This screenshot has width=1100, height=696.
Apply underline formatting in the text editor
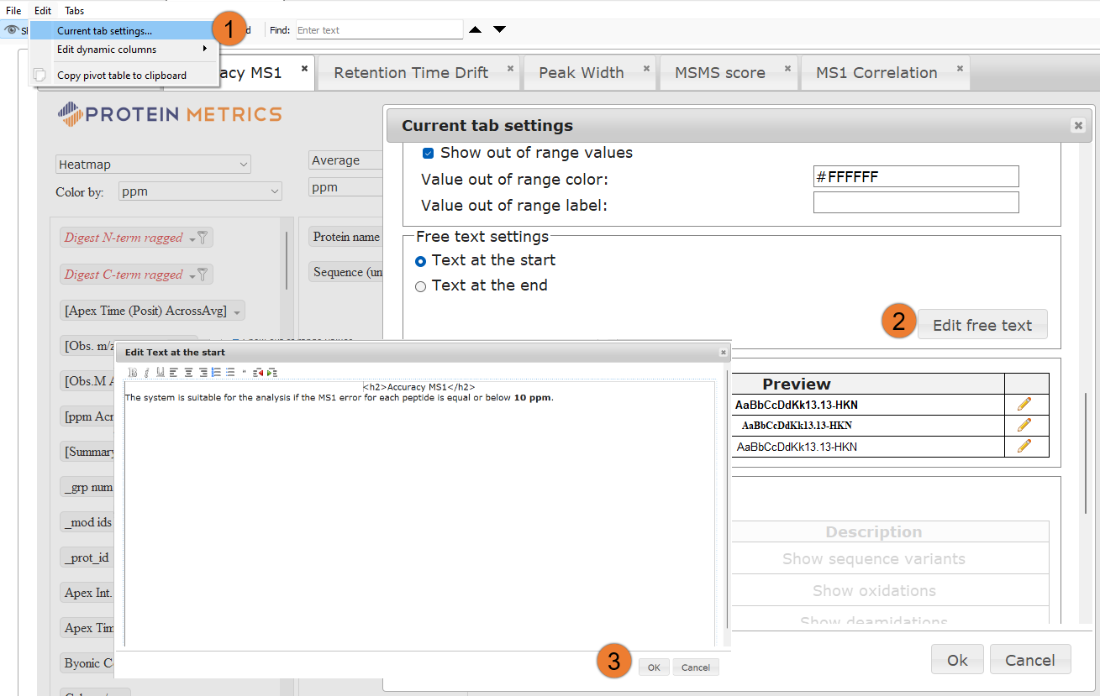click(x=161, y=372)
